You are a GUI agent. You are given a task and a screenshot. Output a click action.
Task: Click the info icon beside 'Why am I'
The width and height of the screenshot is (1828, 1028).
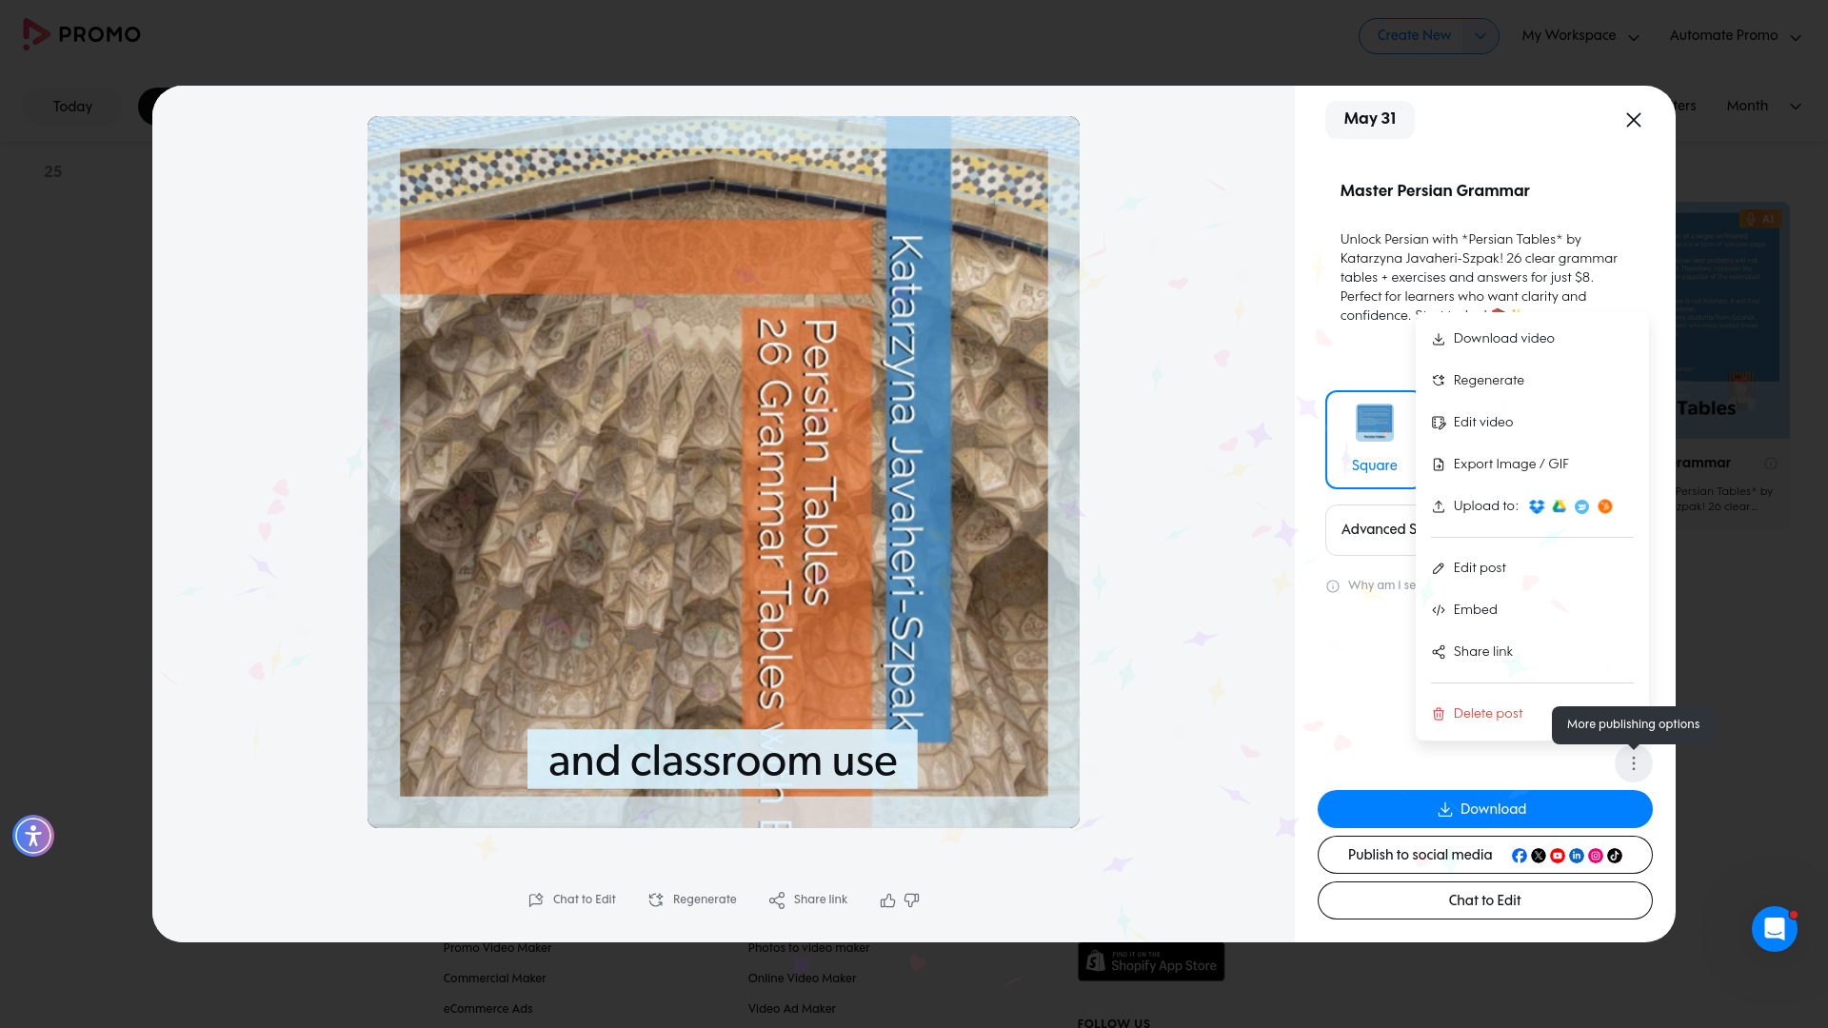coord(1333,586)
